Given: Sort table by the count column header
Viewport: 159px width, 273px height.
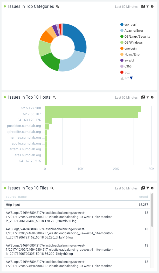Looking at the screenshot, I should point(143,197).
